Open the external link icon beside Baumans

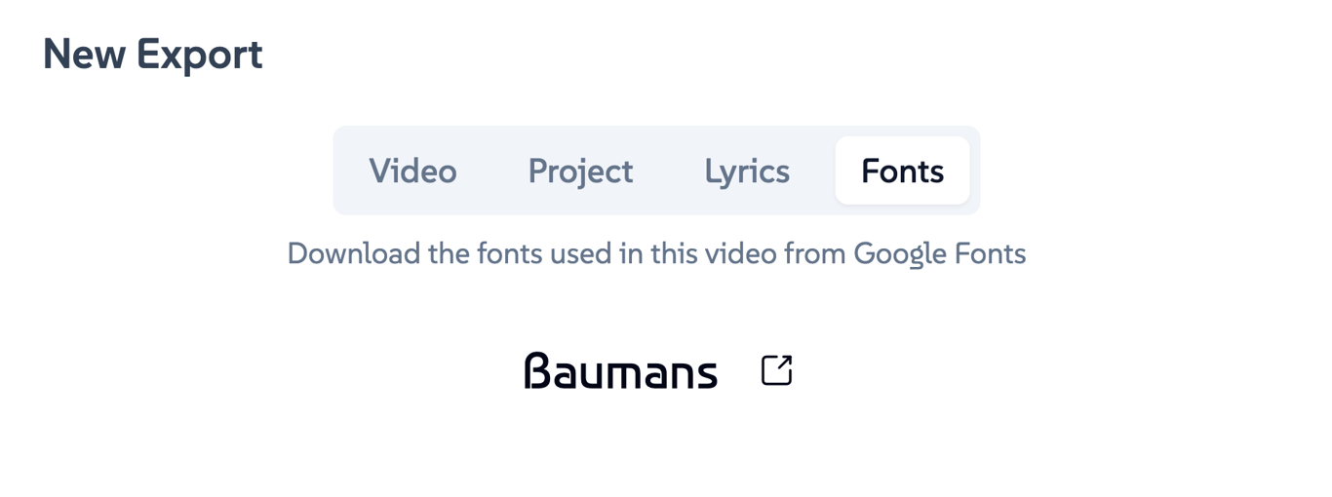point(776,370)
